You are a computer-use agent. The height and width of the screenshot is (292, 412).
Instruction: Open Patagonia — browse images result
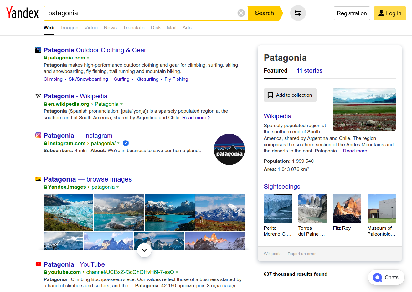coord(88,179)
